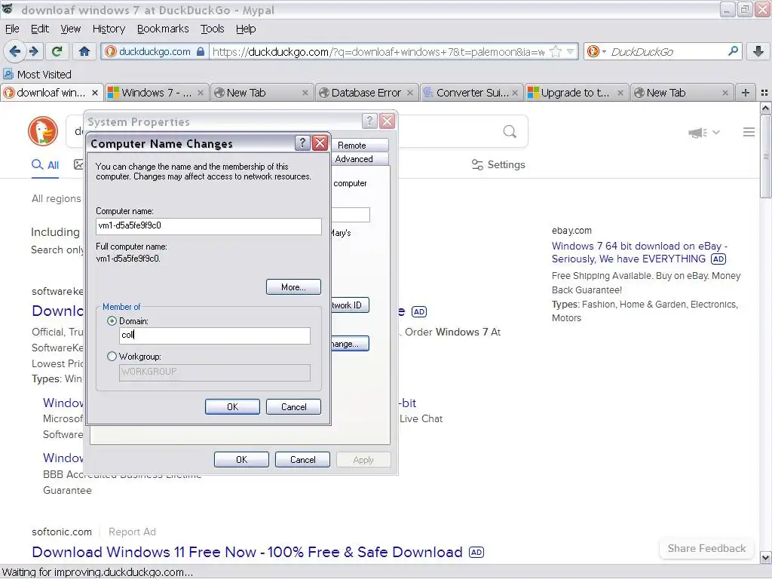Image resolution: width=772 pixels, height=579 pixels.
Task: Select the Workgroup radio button
Action: coord(112,357)
